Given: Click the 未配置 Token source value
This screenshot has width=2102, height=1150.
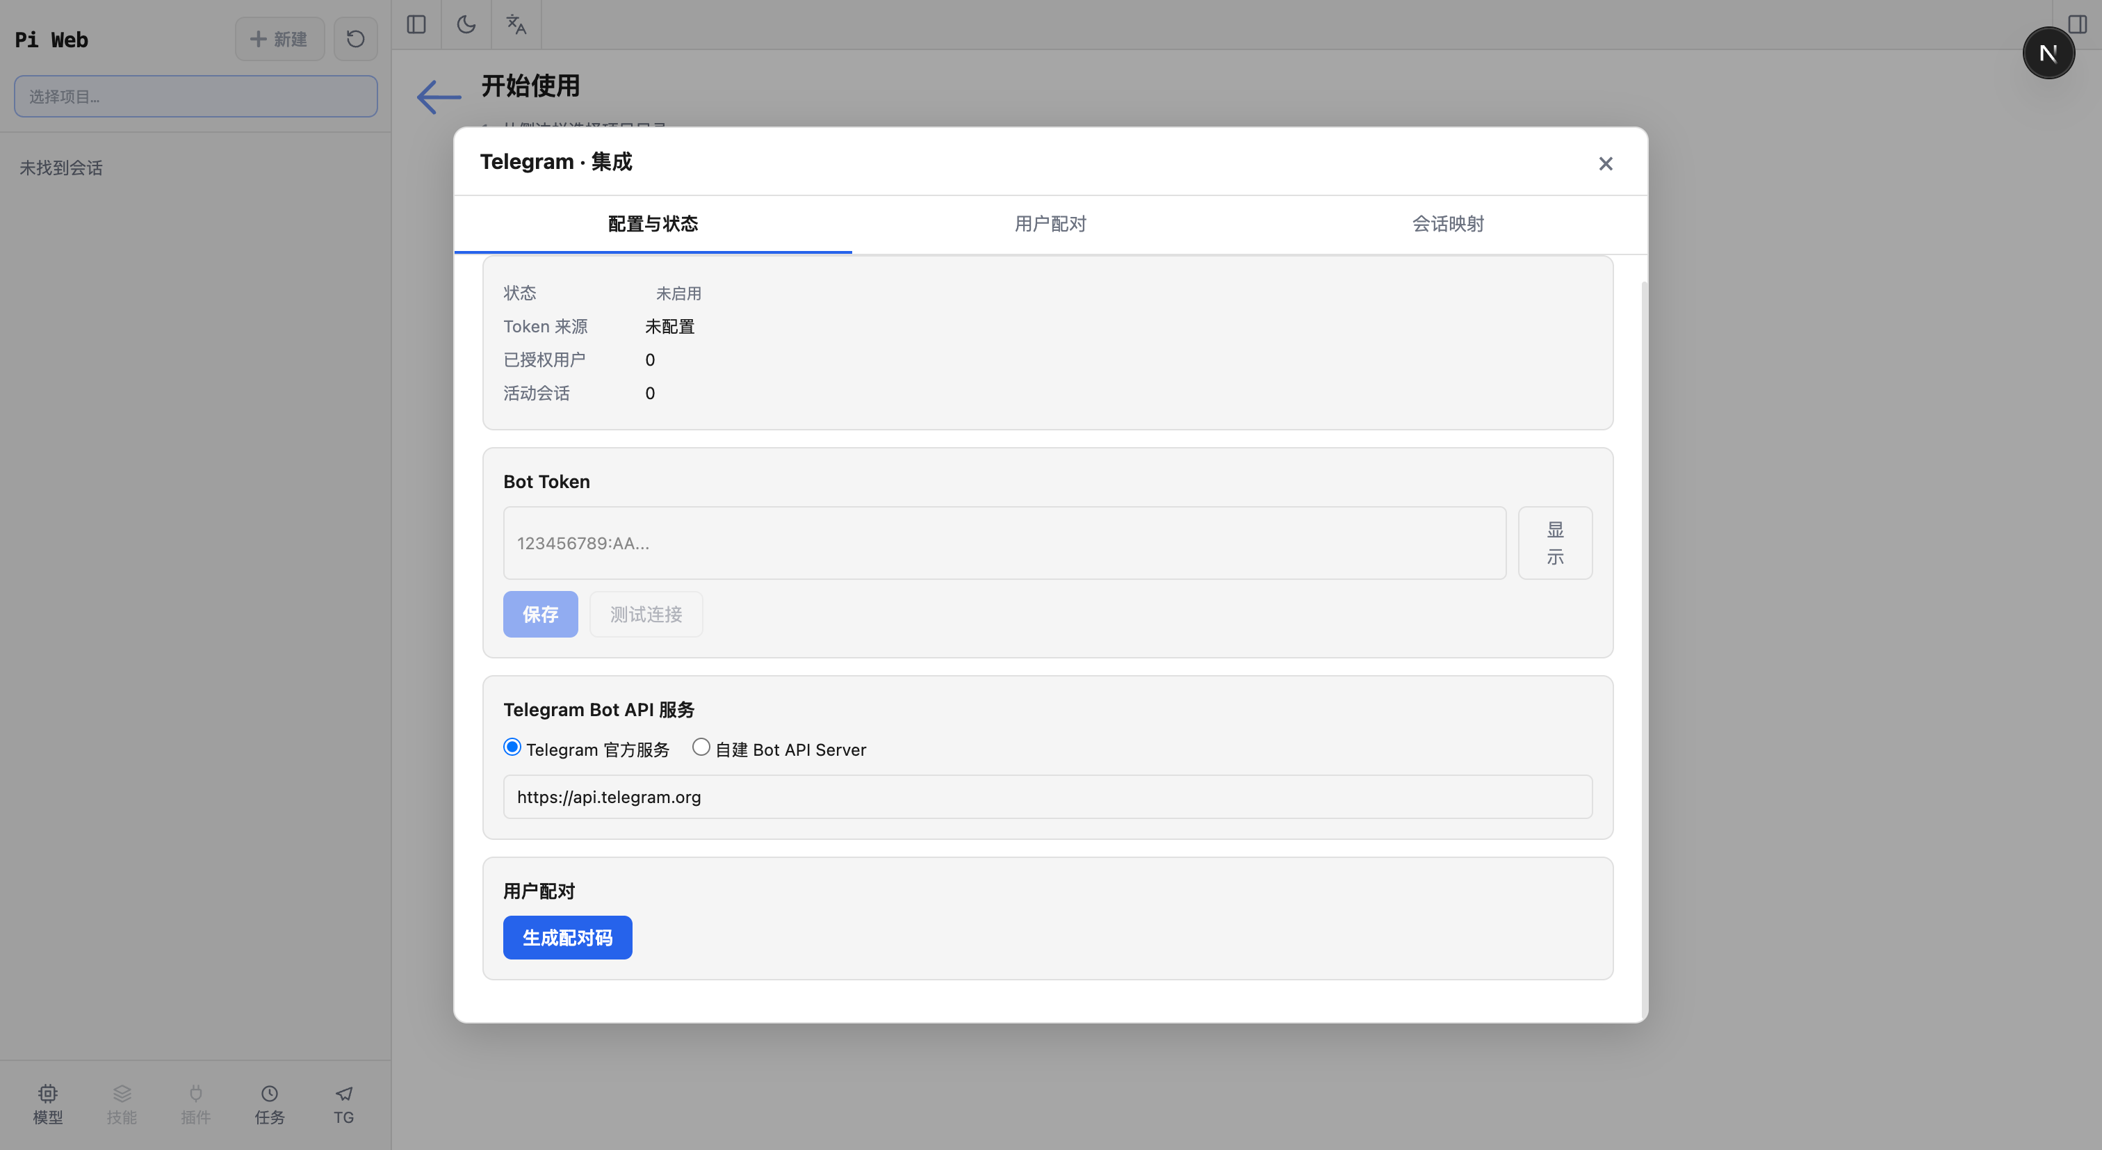Looking at the screenshot, I should click(x=670, y=327).
